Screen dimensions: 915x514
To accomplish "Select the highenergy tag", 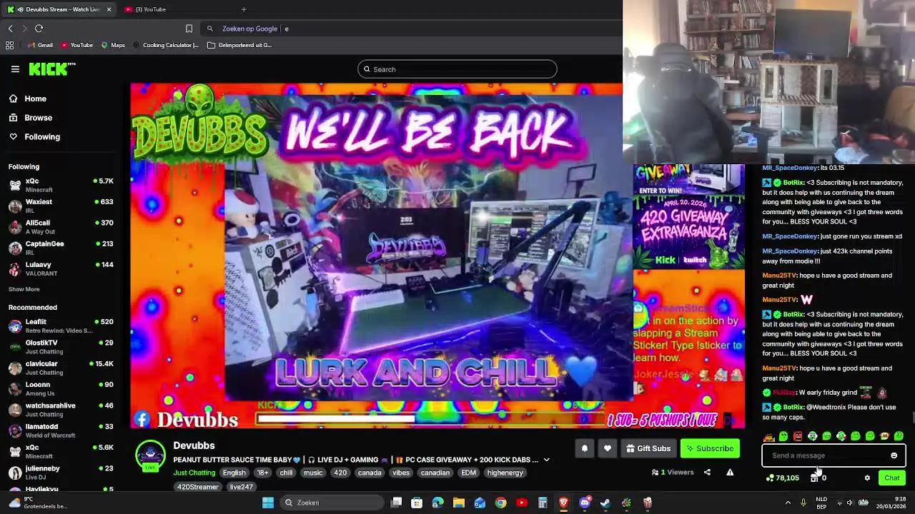I will point(505,473).
